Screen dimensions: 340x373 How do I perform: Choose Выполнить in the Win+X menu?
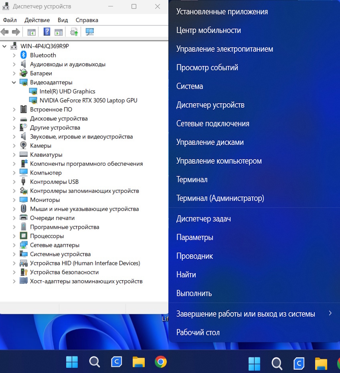tap(254, 294)
